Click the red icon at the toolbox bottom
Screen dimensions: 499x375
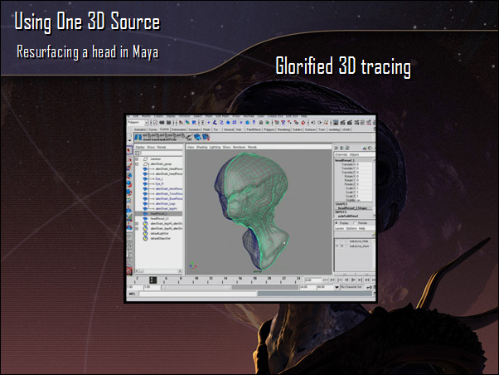coord(129,271)
